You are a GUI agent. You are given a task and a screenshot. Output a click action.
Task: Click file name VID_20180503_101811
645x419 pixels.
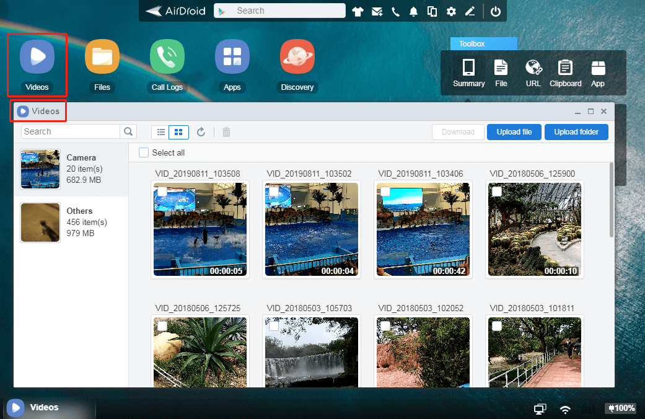pyautogui.click(x=532, y=308)
